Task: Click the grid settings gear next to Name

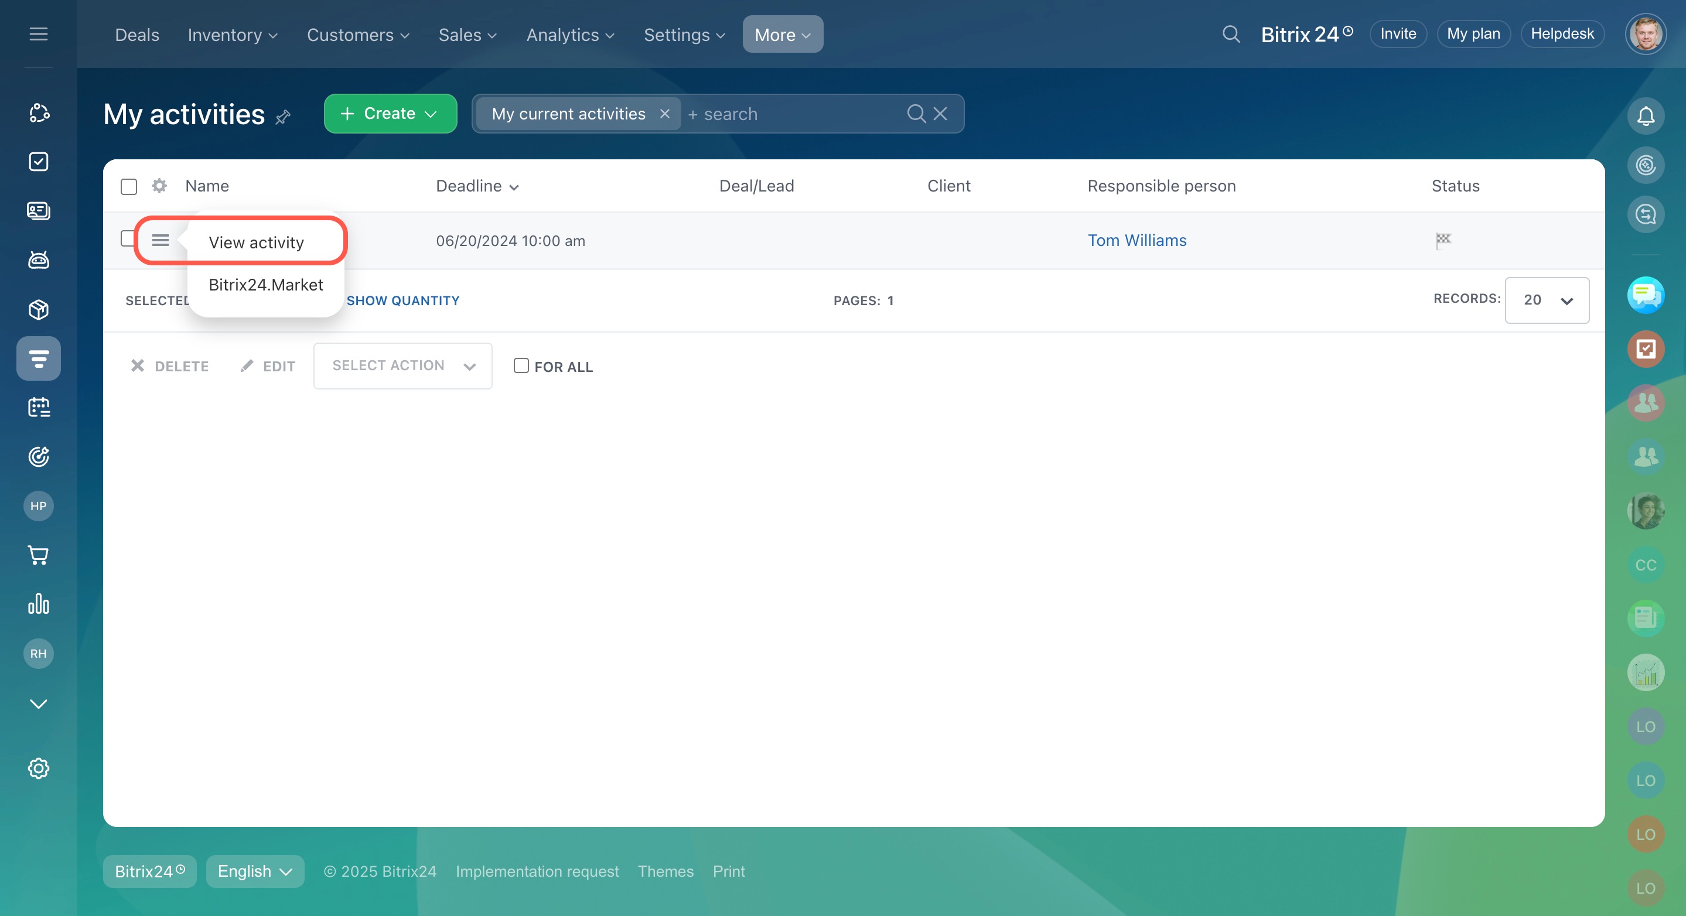Action: [159, 186]
